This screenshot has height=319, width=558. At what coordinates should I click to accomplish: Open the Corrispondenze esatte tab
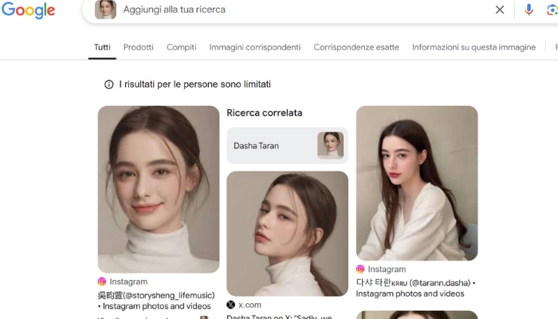click(356, 47)
